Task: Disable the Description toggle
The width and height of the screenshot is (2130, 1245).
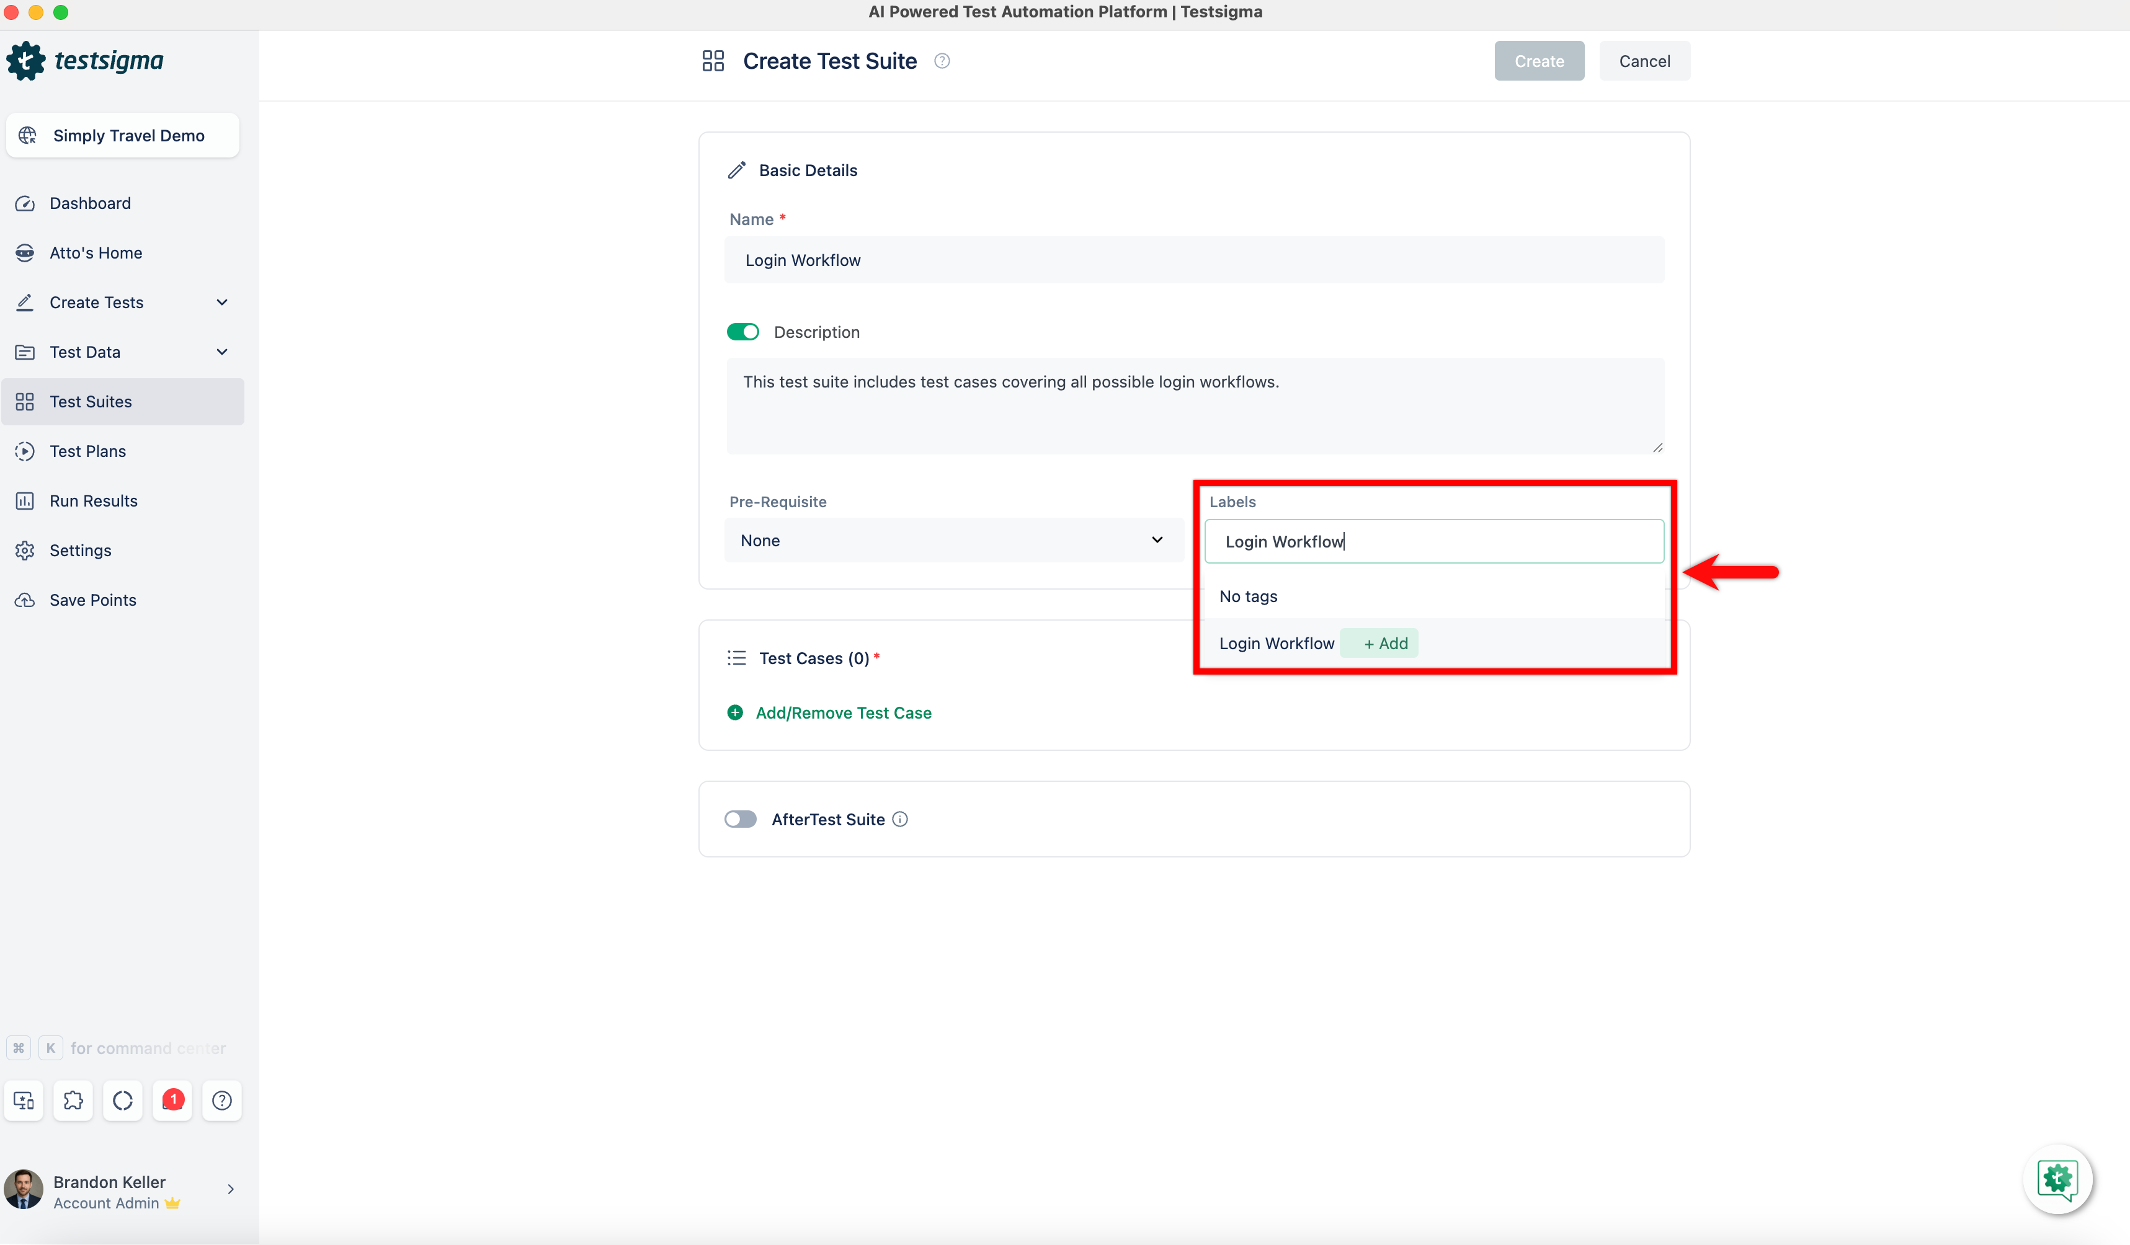Action: click(742, 332)
